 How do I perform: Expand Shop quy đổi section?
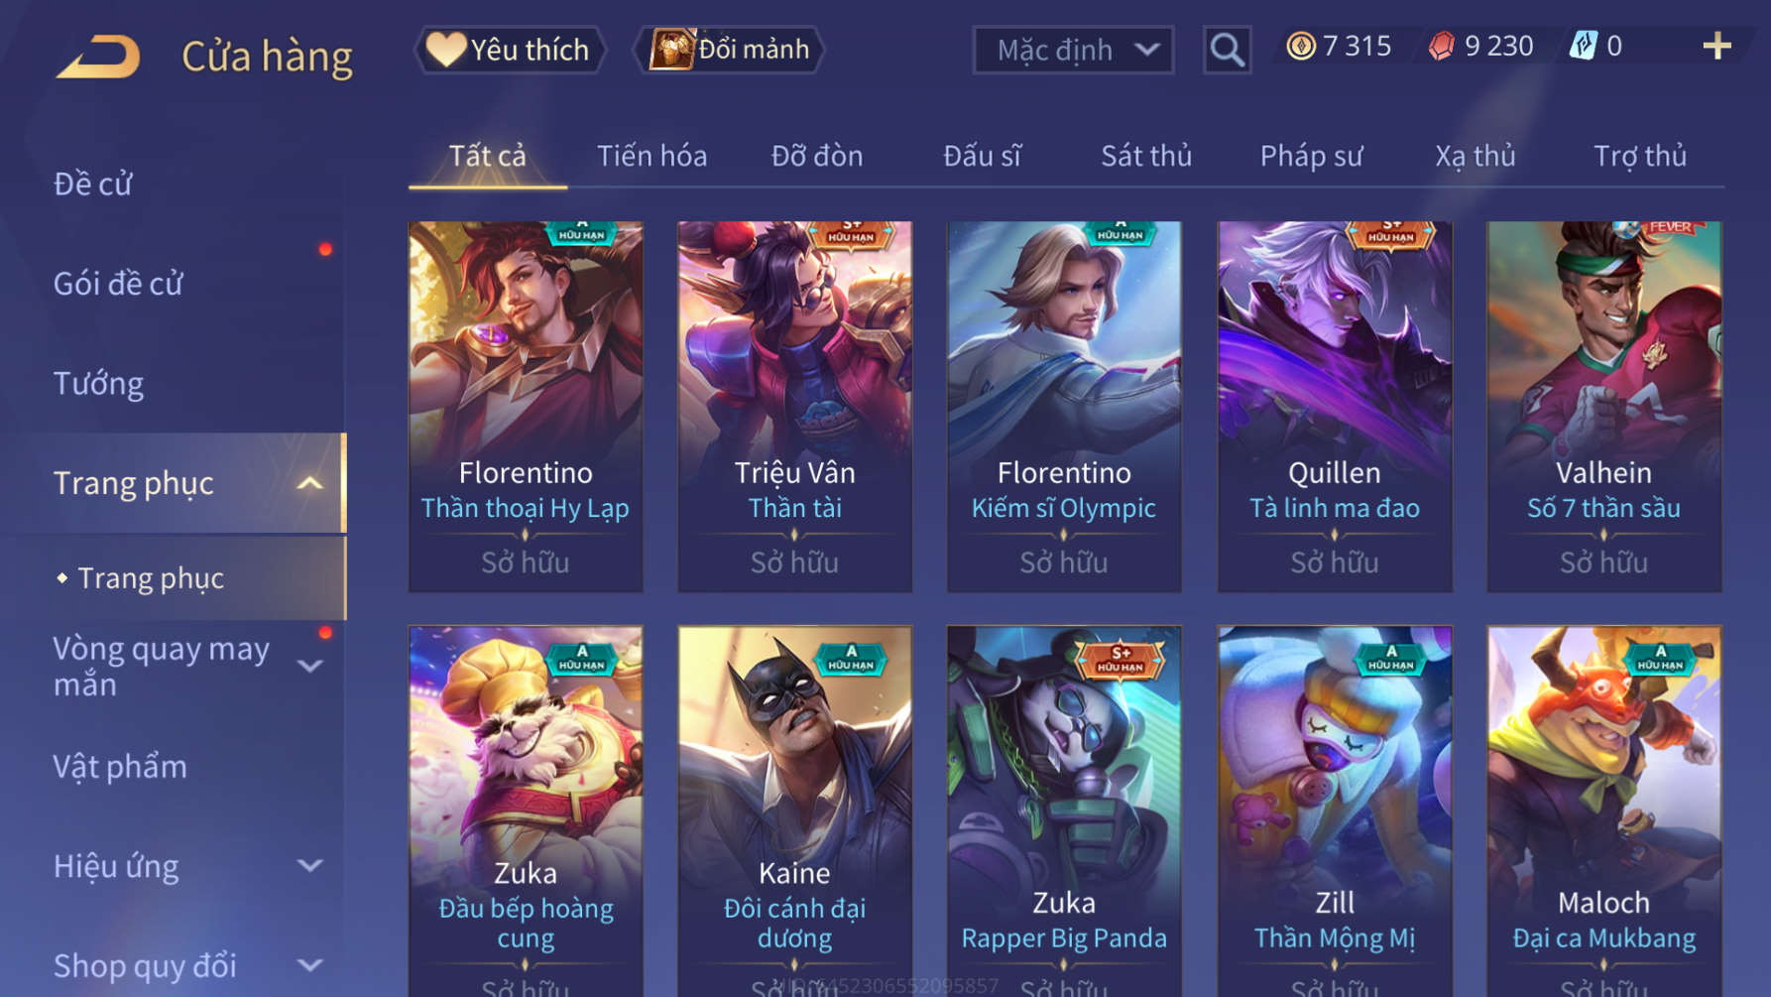tap(309, 965)
